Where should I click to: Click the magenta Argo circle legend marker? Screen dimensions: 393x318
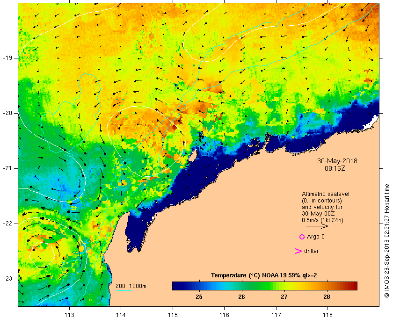[302, 237]
